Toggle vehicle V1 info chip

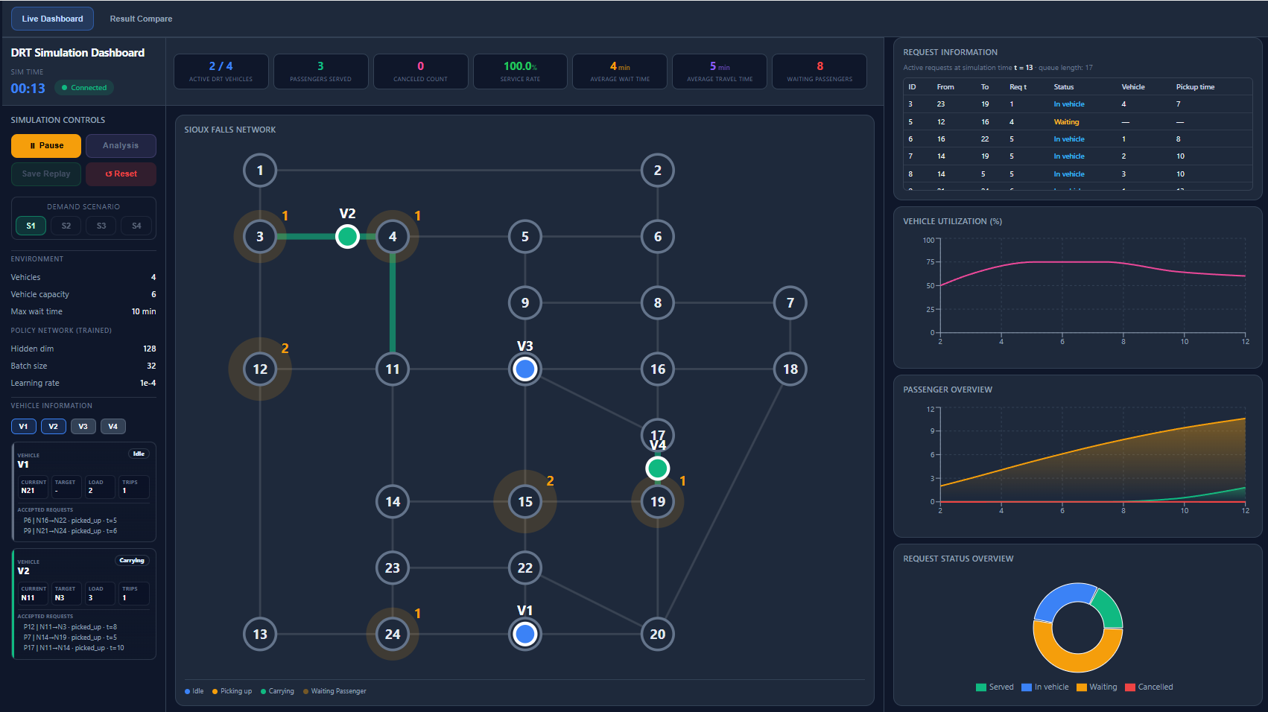click(x=23, y=427)
